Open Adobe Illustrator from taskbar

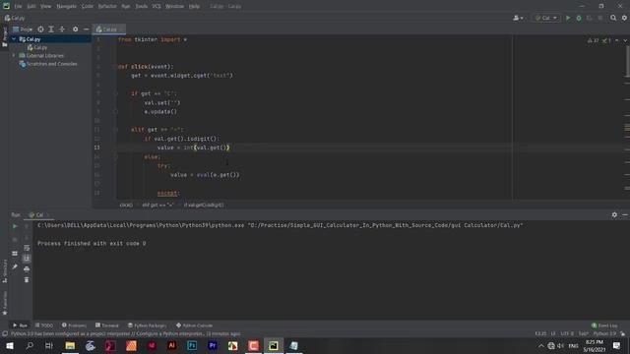point(171,345)
